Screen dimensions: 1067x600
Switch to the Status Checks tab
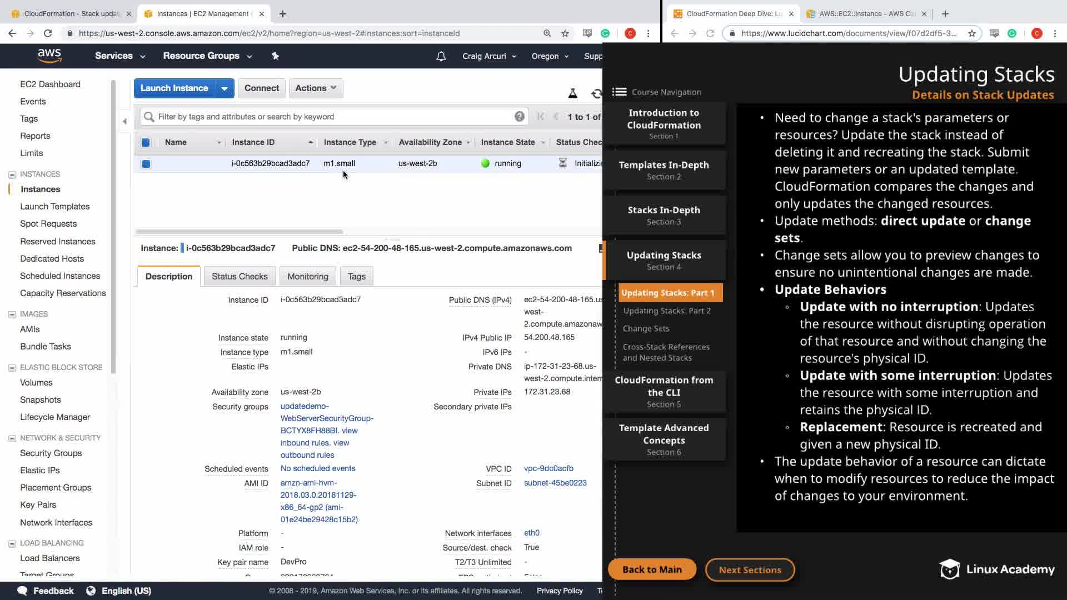(x=240, y=276)
